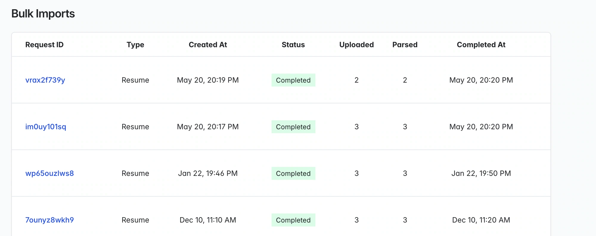596x236 pixels.
Task: Open import request wp65ouzlws8
Action: tap(49, 173)
